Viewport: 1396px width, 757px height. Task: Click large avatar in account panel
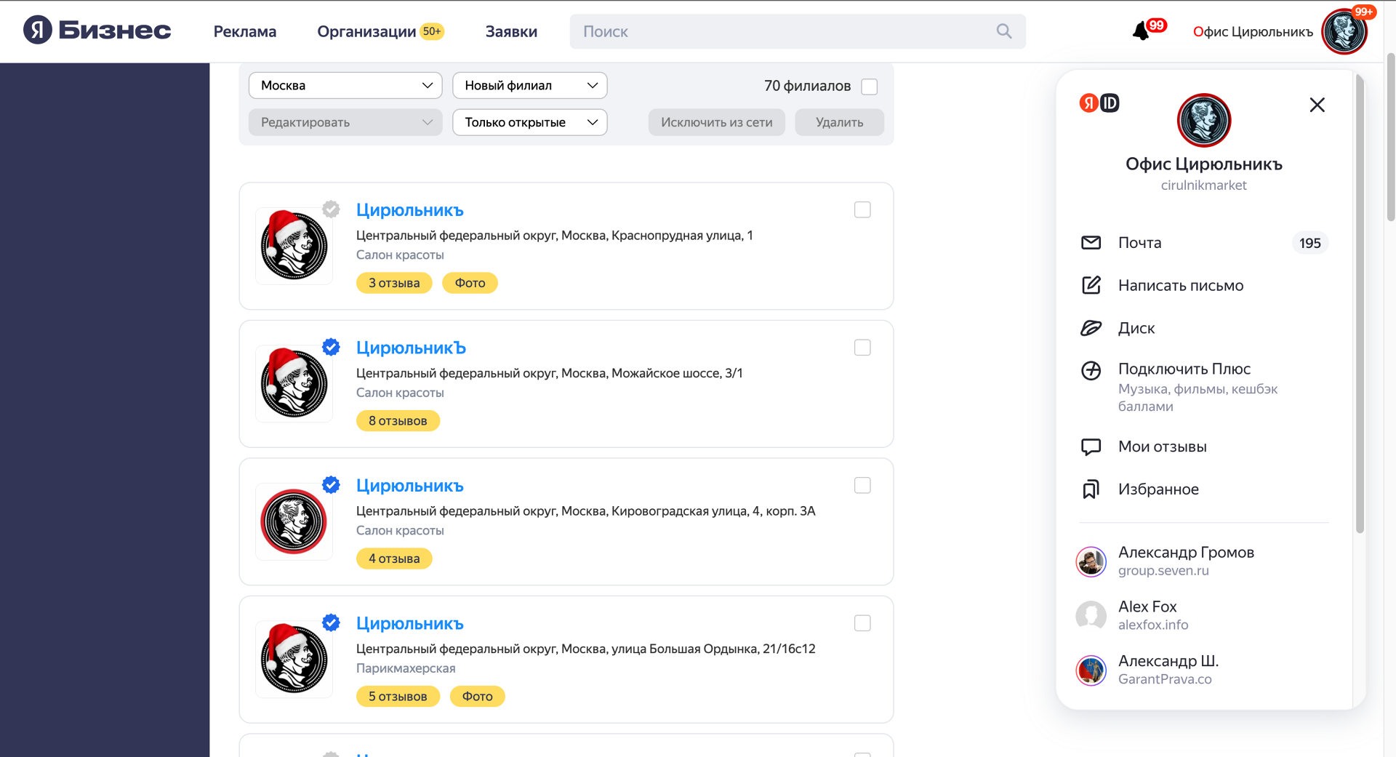1203,120
